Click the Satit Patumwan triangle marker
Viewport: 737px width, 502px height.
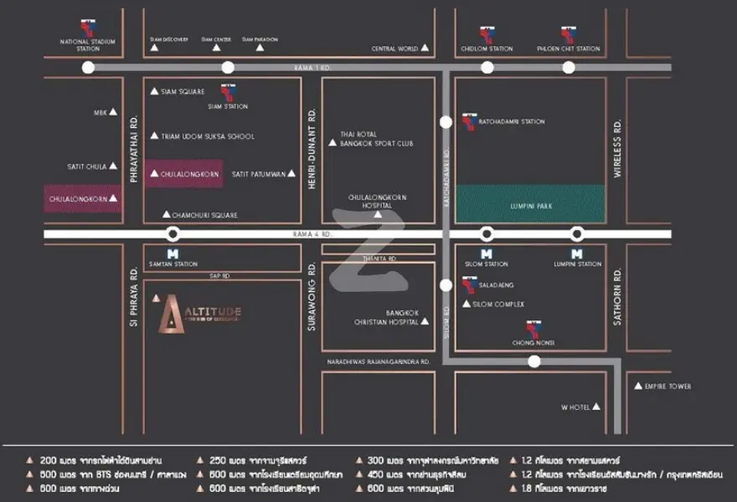(x=291, y=173)
